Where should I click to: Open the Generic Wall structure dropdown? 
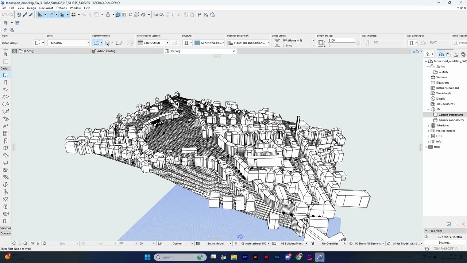coord(208,43)
